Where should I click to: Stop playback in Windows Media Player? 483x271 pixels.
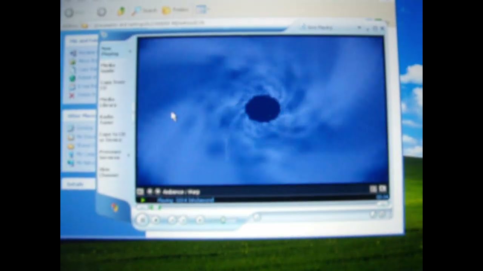[x=156, y=220]
